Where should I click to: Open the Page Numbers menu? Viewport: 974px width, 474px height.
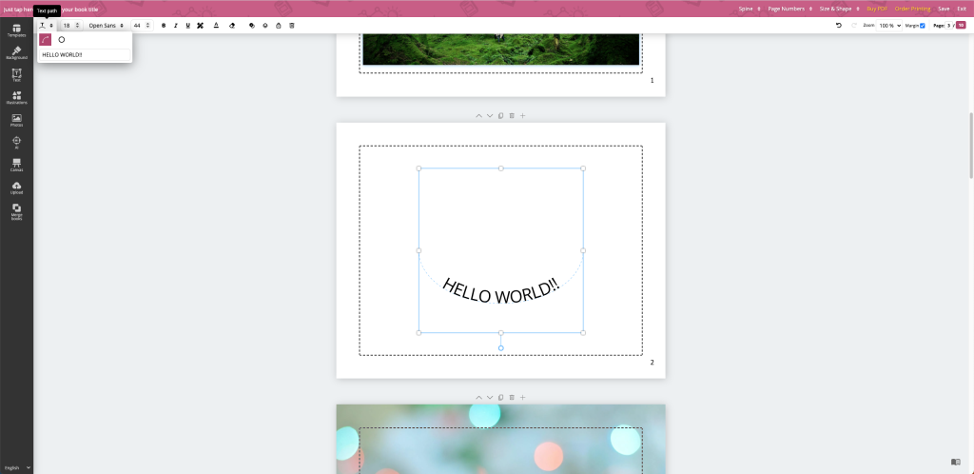click(x=790, y=9)
